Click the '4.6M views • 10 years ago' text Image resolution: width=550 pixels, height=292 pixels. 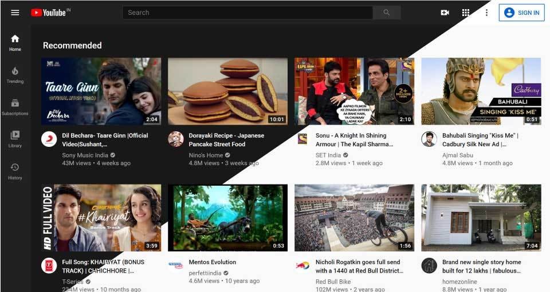(x=224, y=281)
